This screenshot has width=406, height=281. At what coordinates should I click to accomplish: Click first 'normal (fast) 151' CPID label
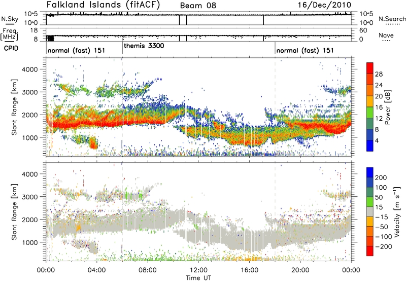[x=77, y=50]
